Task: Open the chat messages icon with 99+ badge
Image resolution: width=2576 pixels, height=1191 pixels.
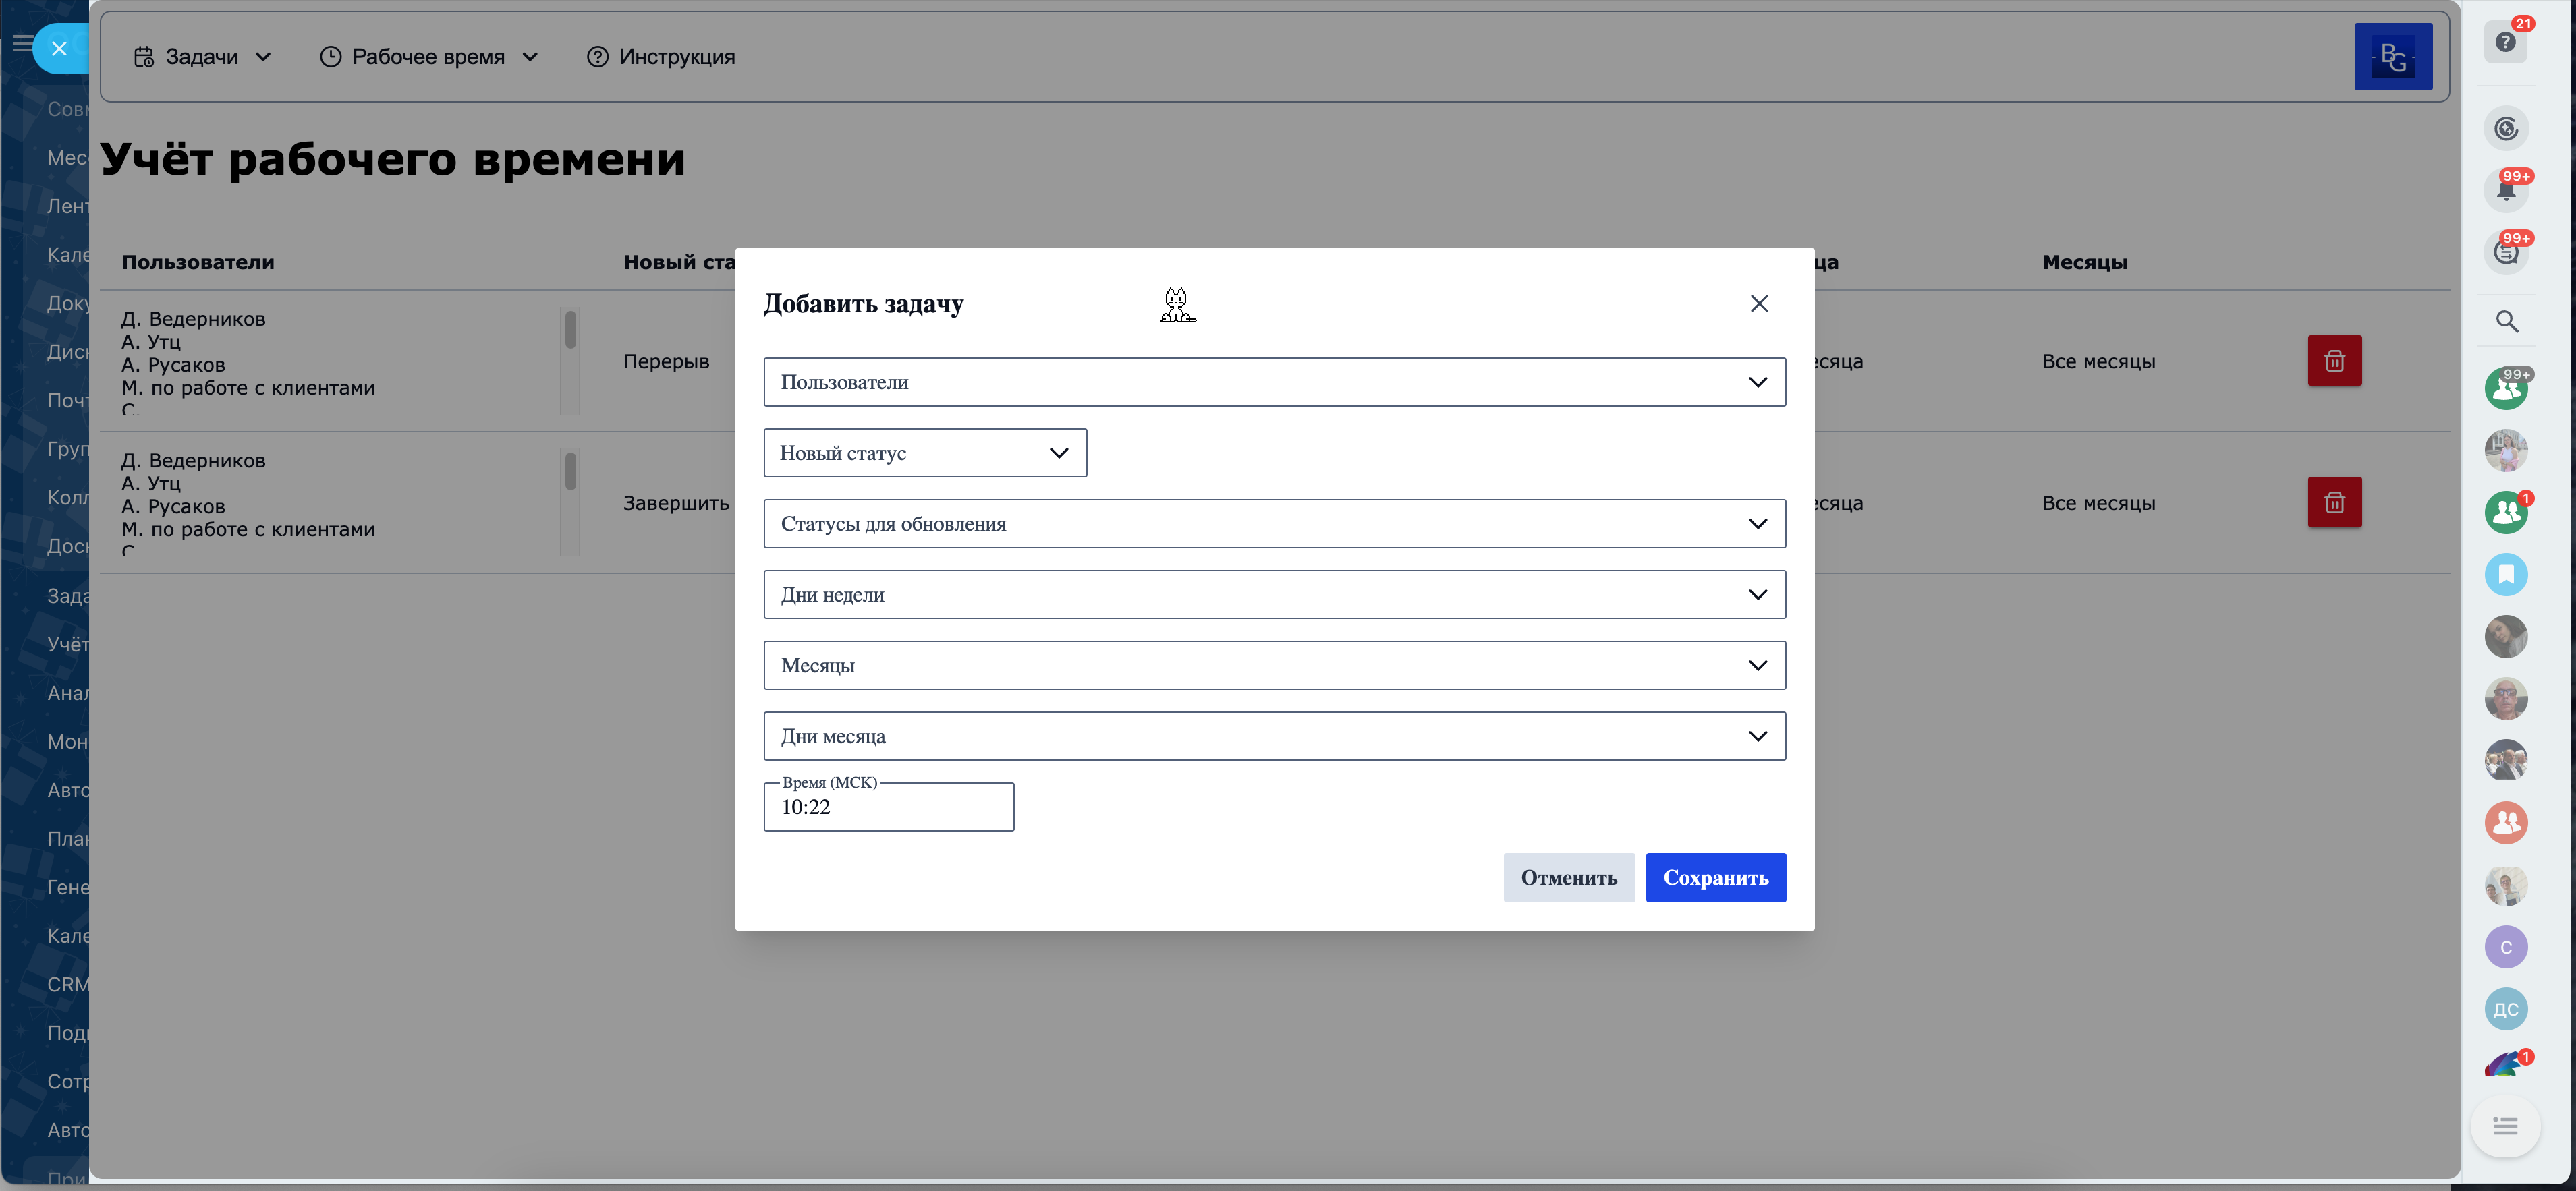Action: coord(2505,252)
